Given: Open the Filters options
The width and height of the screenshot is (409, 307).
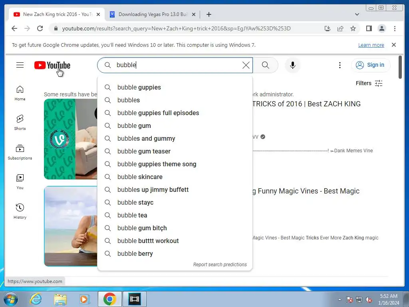Looking at the screenshot, I should pos(369,83).
